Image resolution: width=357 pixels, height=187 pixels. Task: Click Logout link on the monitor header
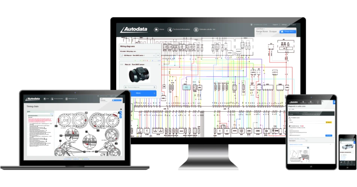tap(293, 25)
